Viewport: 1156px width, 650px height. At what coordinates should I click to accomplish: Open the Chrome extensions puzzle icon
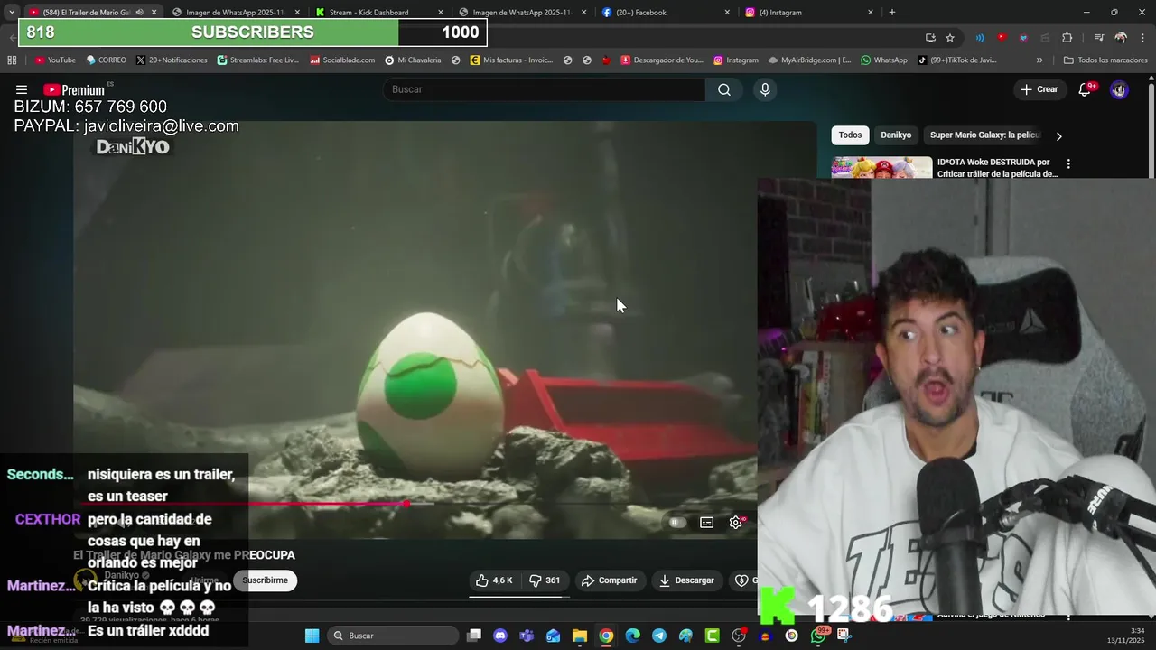[x=1067, y=37]
